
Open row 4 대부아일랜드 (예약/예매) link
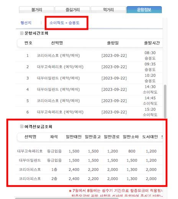58,89
